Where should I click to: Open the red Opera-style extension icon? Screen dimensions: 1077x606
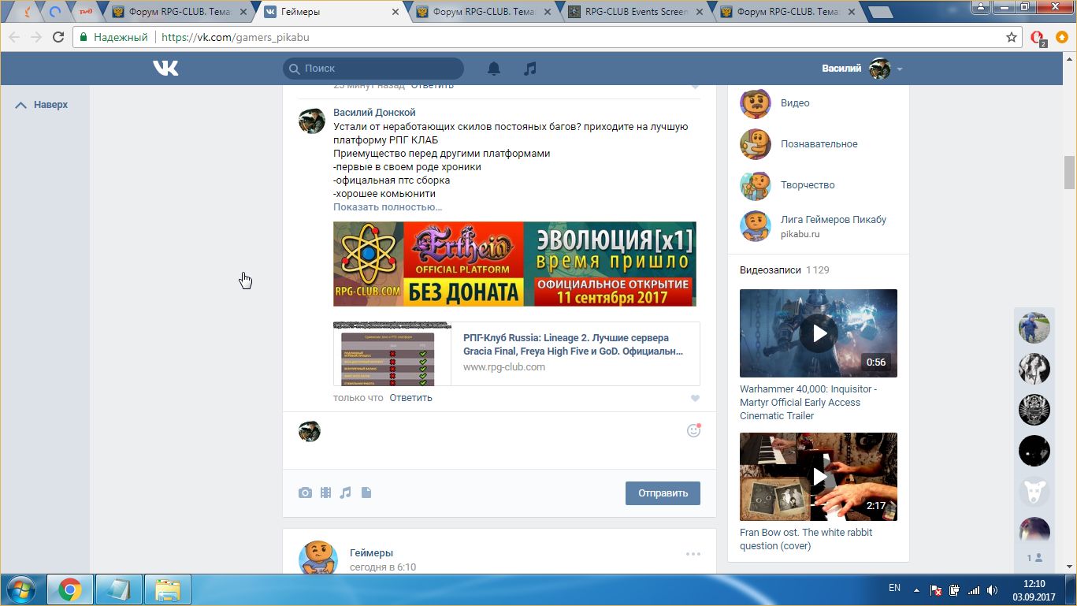[x=1038, y=38]
